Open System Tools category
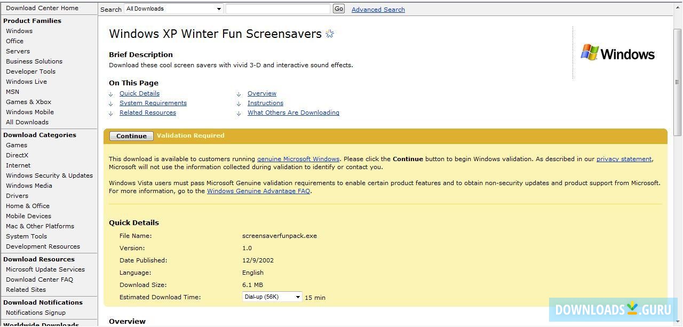 26,236
